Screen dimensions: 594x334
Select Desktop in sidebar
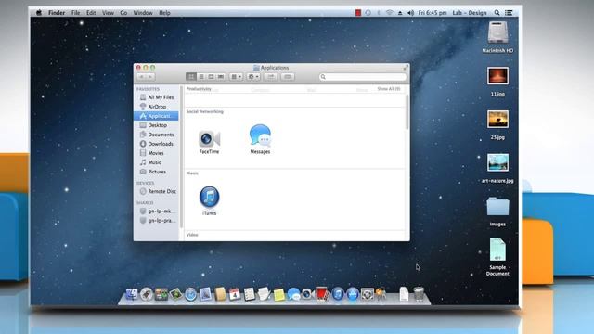[157, 125]
